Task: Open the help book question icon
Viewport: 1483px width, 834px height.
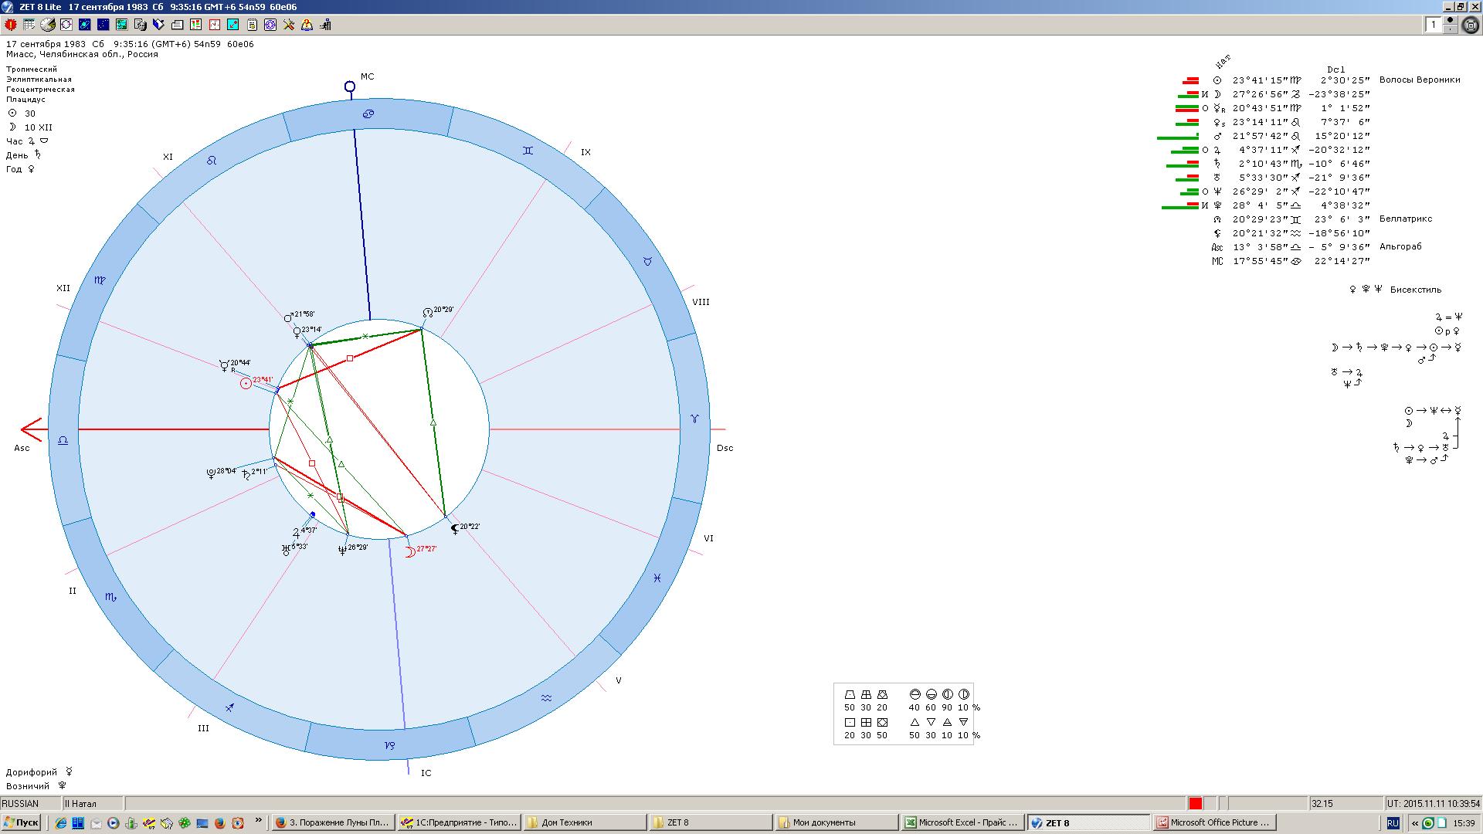Action: point(307,25)
